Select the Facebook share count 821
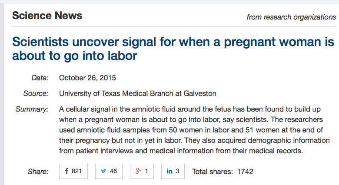This screenshot has width=339, height=185. tap(77, 171)
